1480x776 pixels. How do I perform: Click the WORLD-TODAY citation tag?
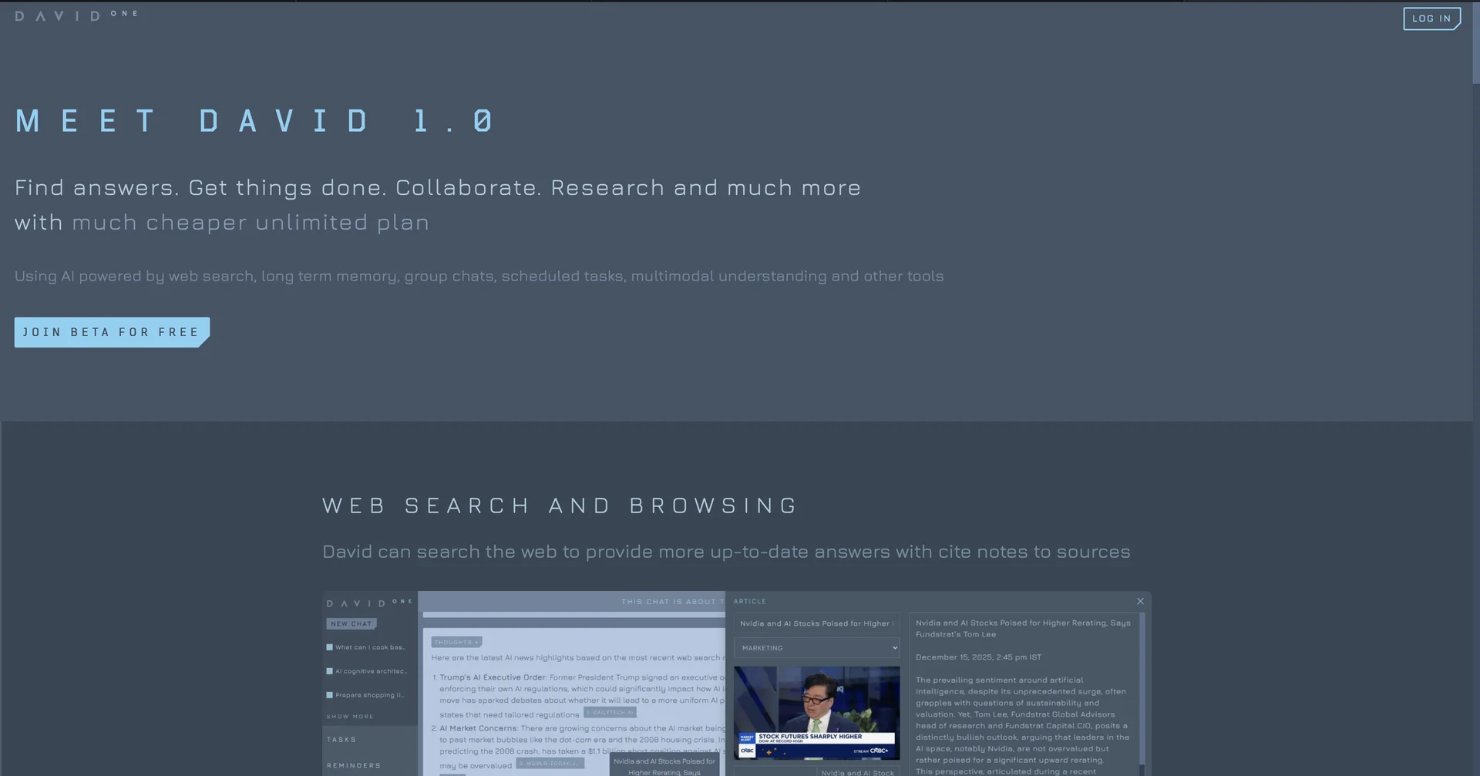click(550, 764)
